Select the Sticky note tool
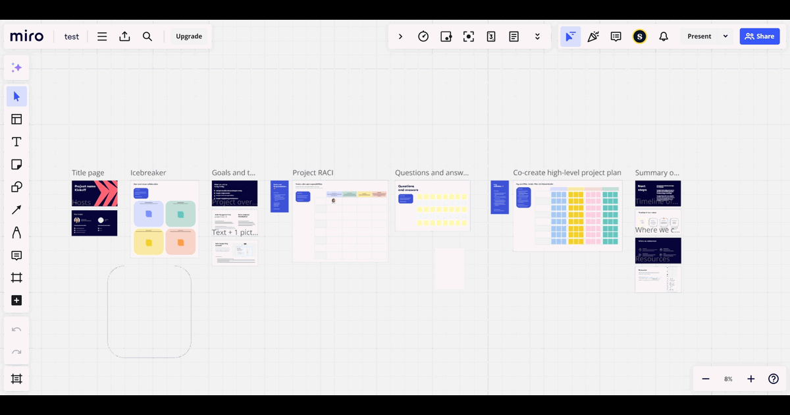This screenshot has height=415, width=790. pyautogui.click(x=16, y=165)
